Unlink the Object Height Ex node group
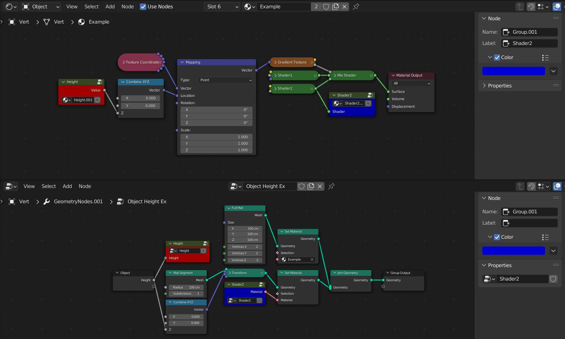This screenshot has width=565, height=339. click(x=320, y=186)
